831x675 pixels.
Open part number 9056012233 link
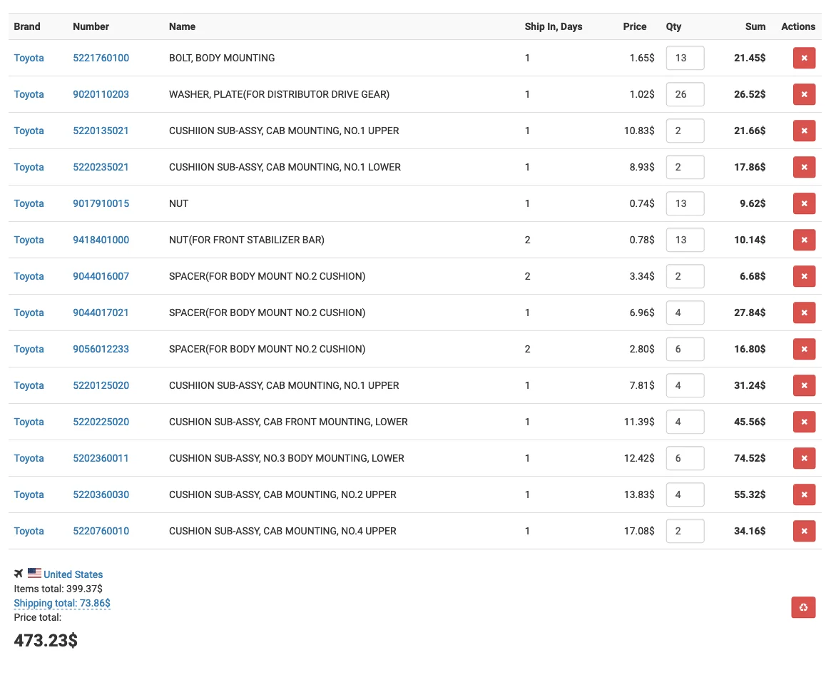pos(101,349)
